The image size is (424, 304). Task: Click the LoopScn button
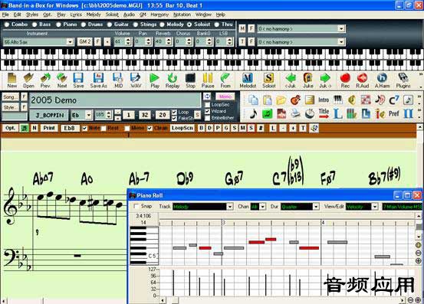(182, 128)
